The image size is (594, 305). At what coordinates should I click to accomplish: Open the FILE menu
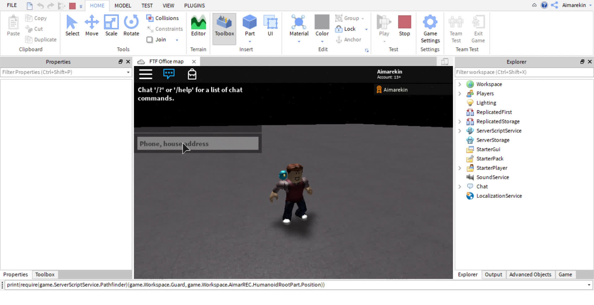[x=12, y=5]
